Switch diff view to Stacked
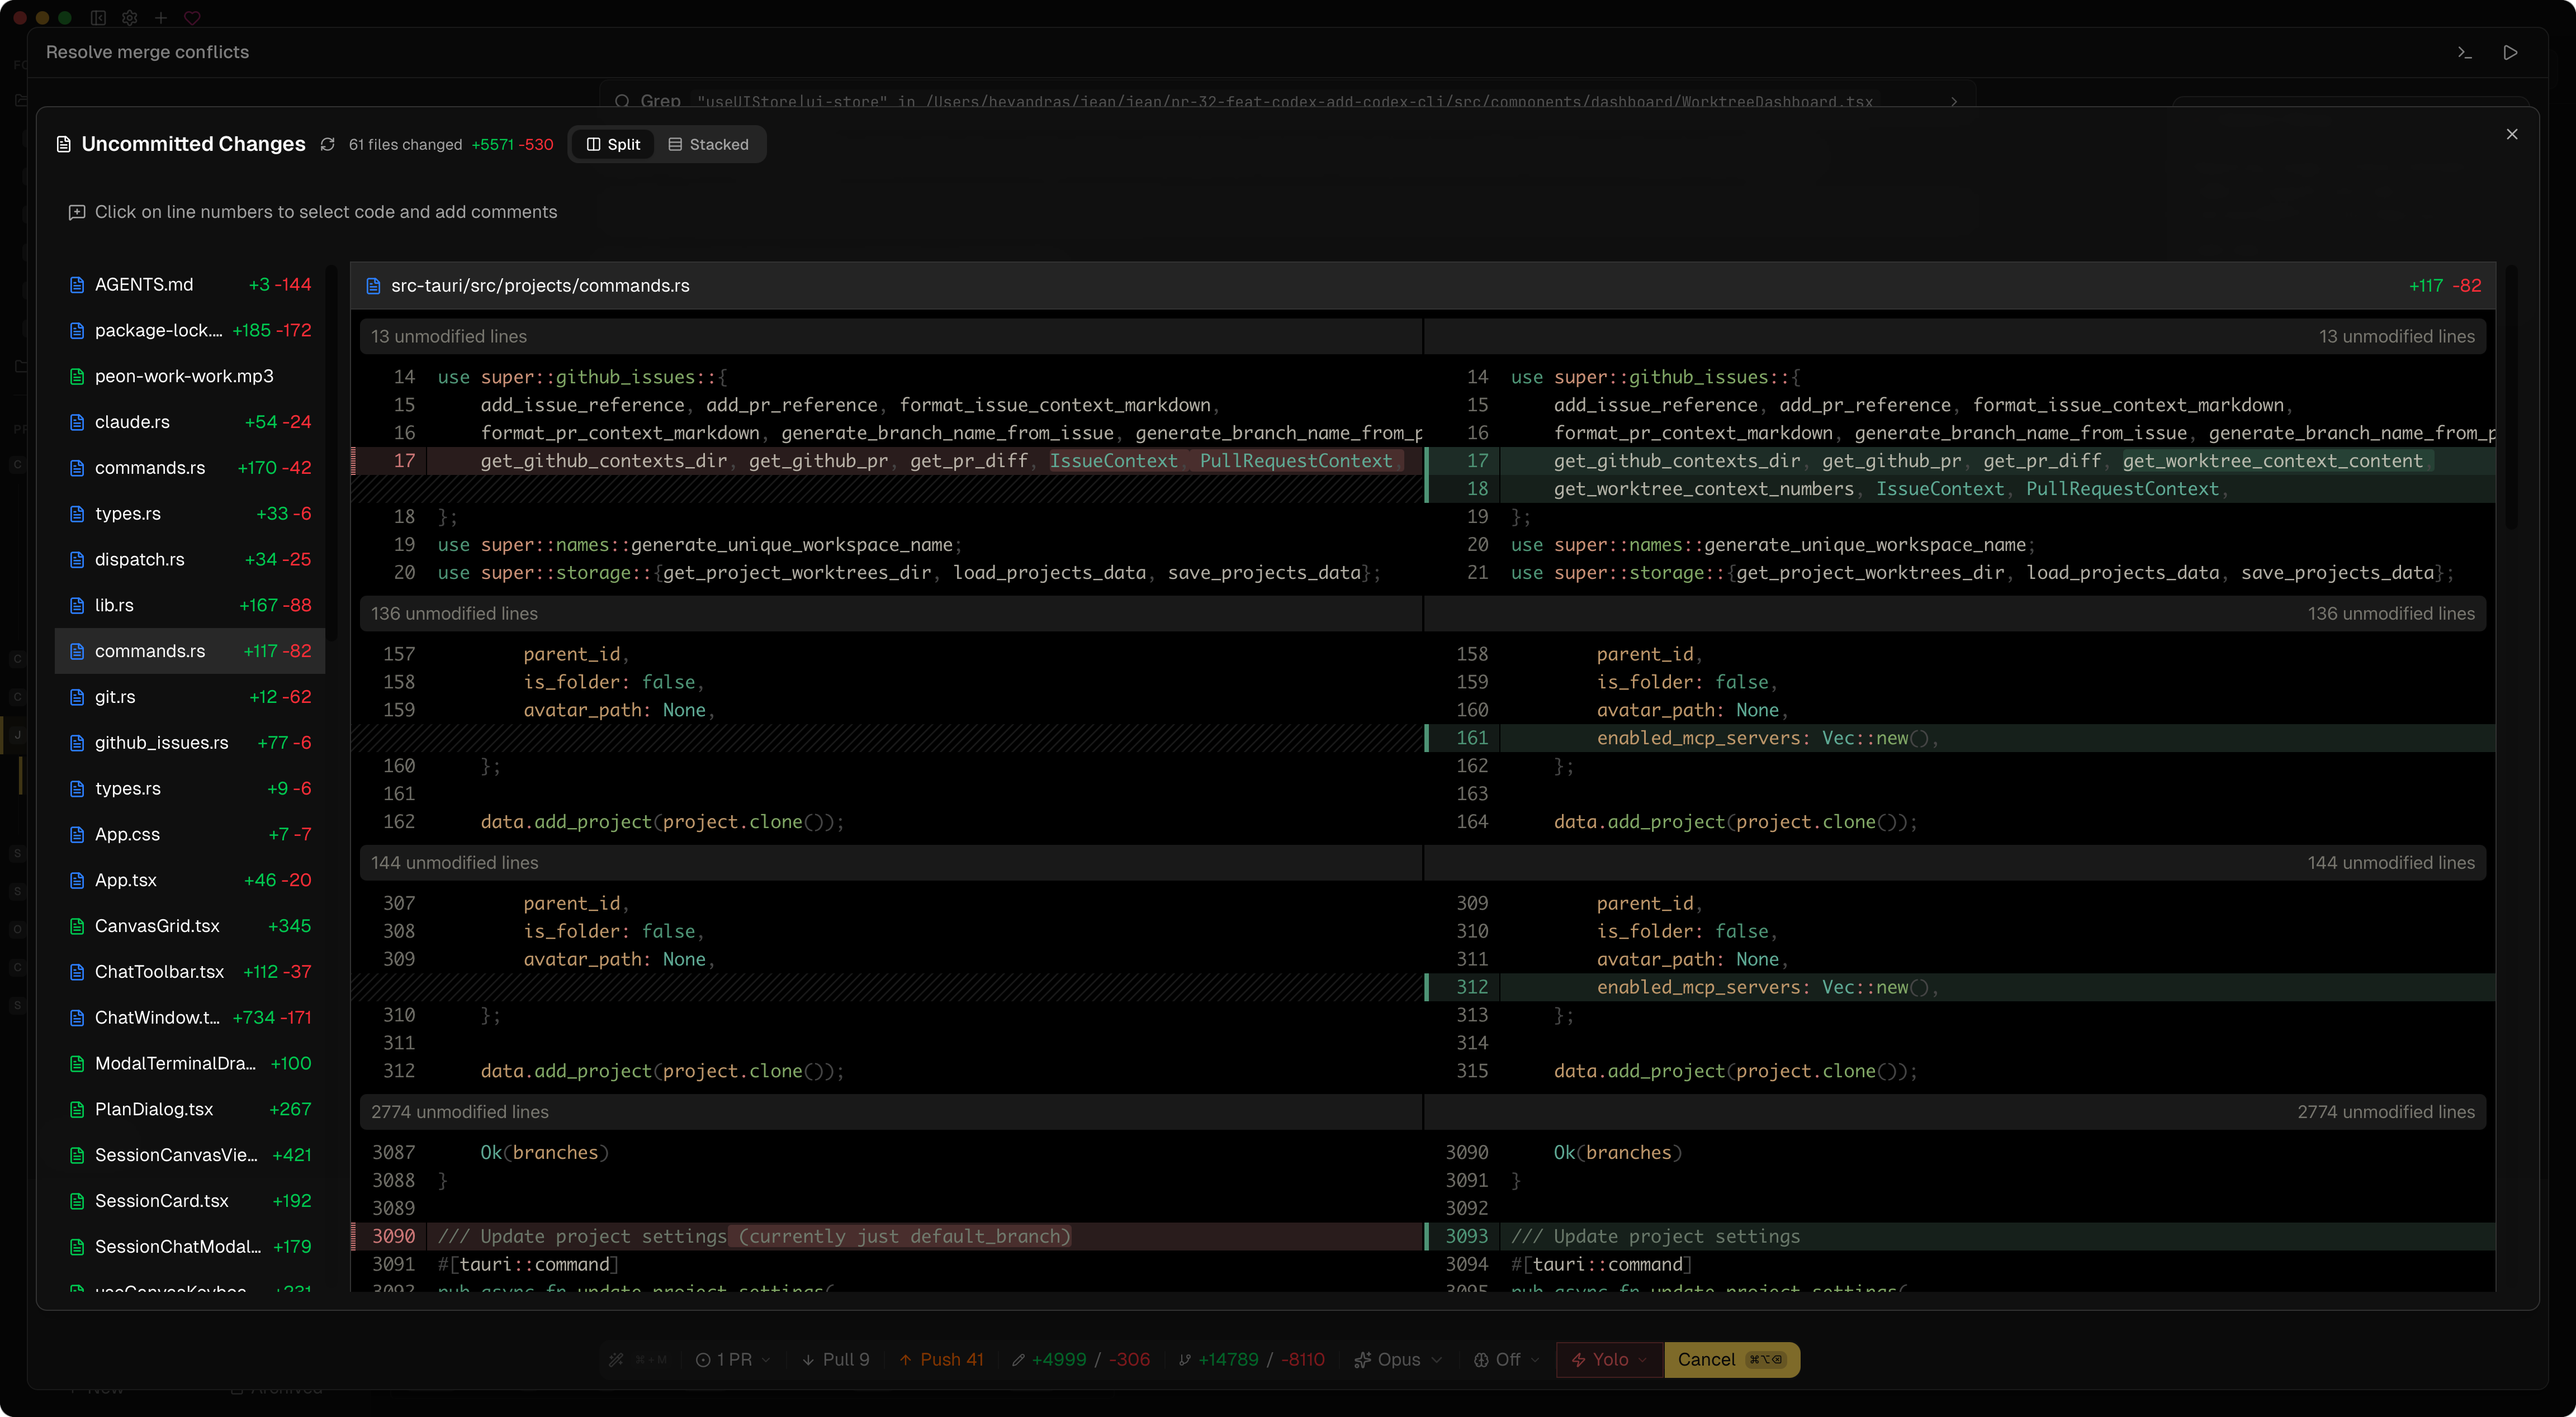 point(708,145)
